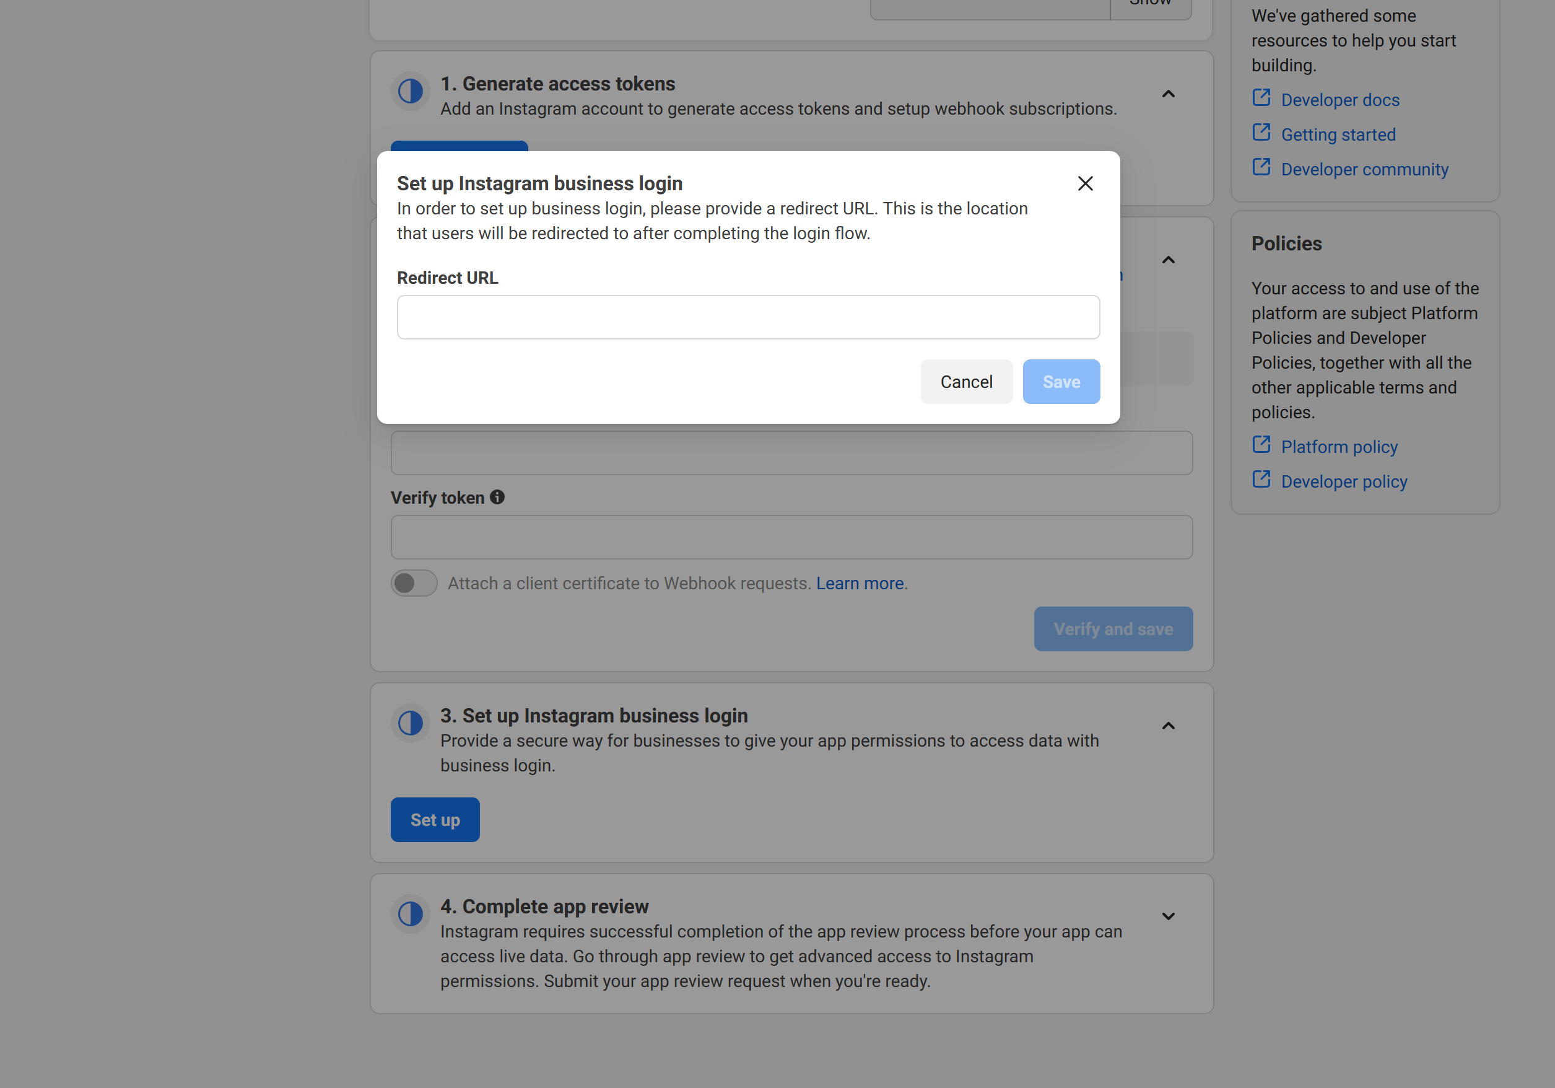Click the progress circle beside Generate access tokens
Screen dimensions: 1555x1088
click(410, 91)
